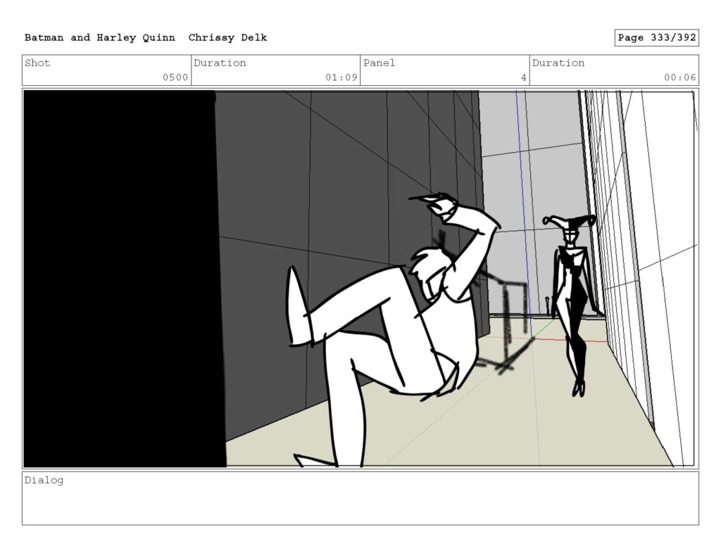This screenshot has width=721, height=558.
Task: Click the 'Dialog' label
Action: pyautogui.click(x=44, y=481)
